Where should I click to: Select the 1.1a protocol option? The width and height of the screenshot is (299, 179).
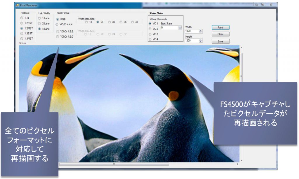[22, 18]
